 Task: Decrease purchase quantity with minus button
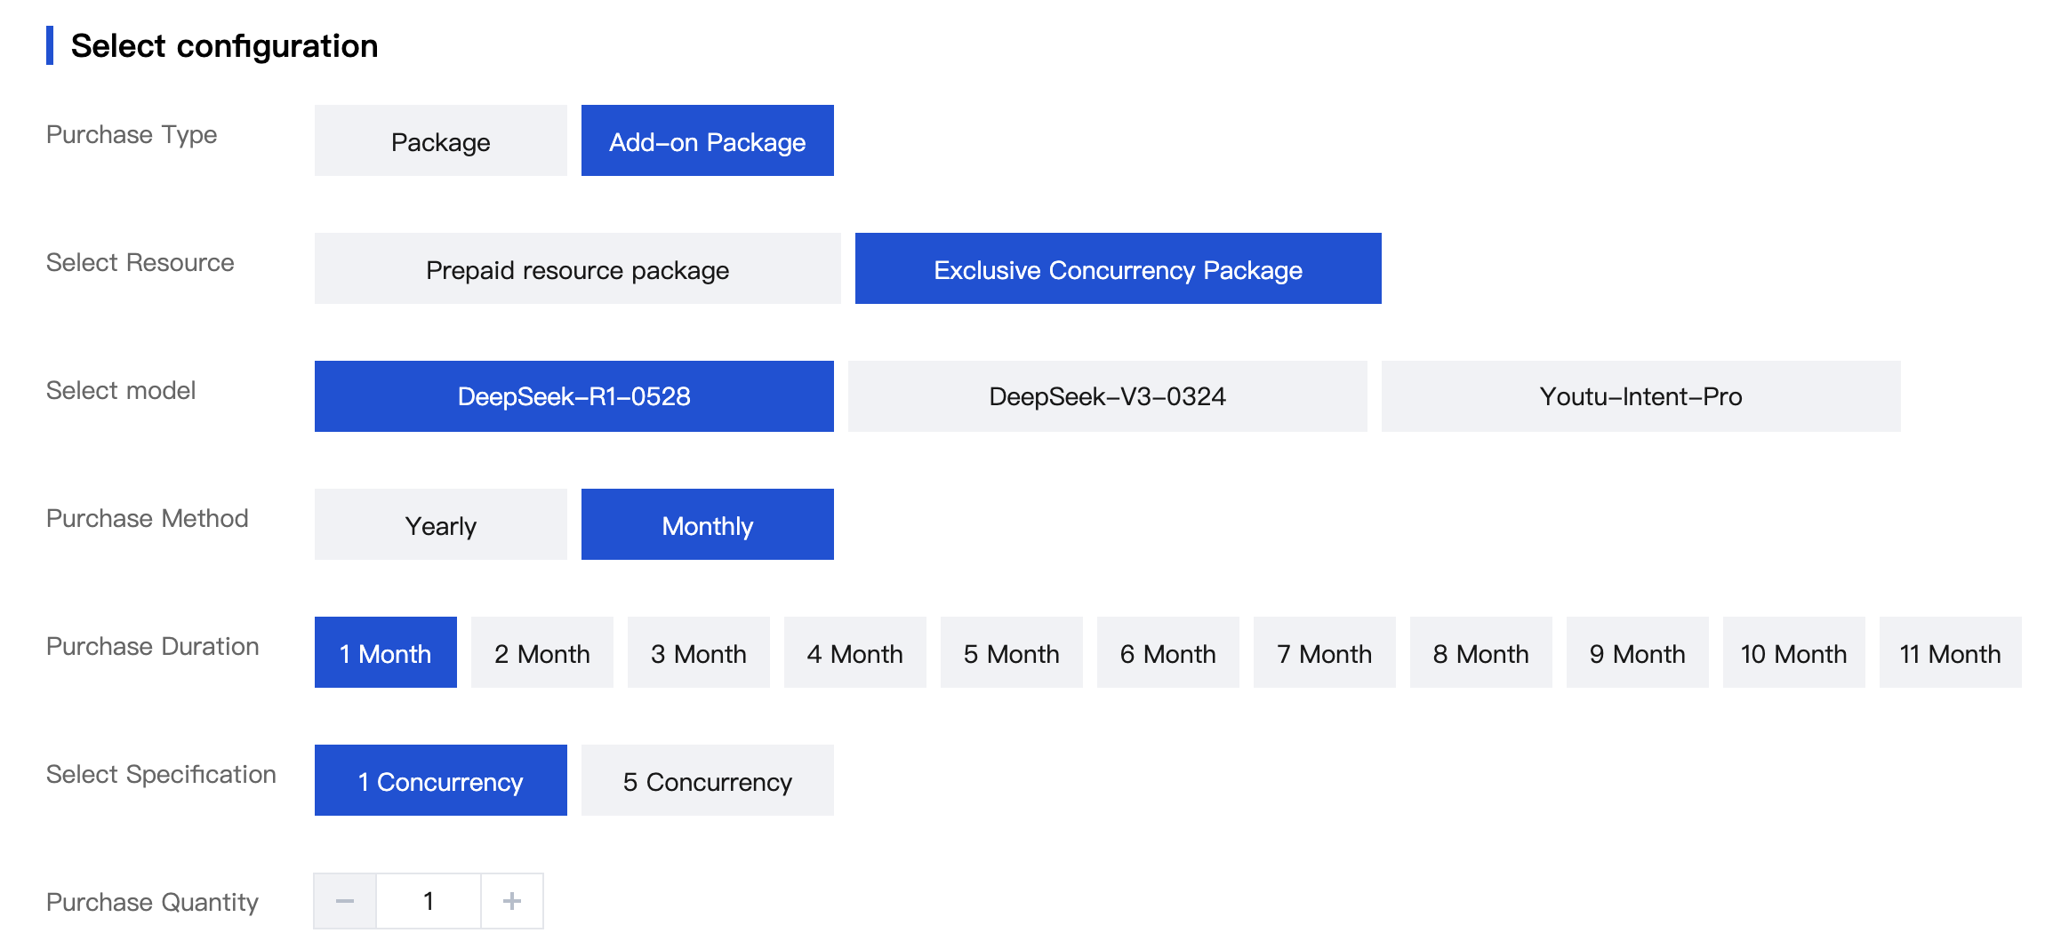[345, 901]
